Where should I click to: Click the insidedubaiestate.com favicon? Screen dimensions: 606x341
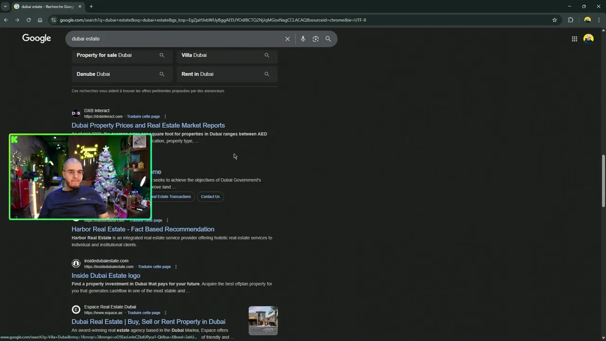tap(76, 263)
